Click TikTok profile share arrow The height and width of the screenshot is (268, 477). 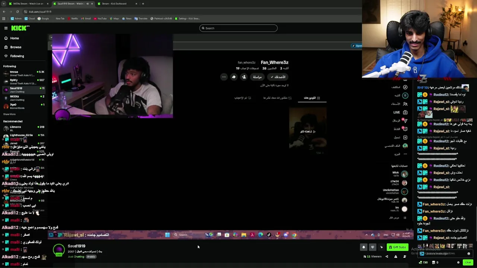coord(234,77)
